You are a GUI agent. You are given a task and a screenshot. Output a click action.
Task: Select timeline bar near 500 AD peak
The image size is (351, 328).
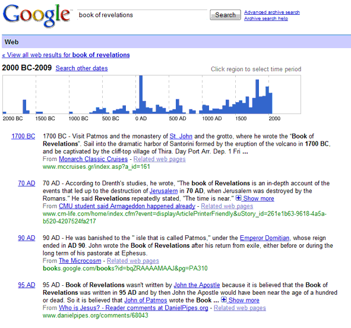[178, 106]
